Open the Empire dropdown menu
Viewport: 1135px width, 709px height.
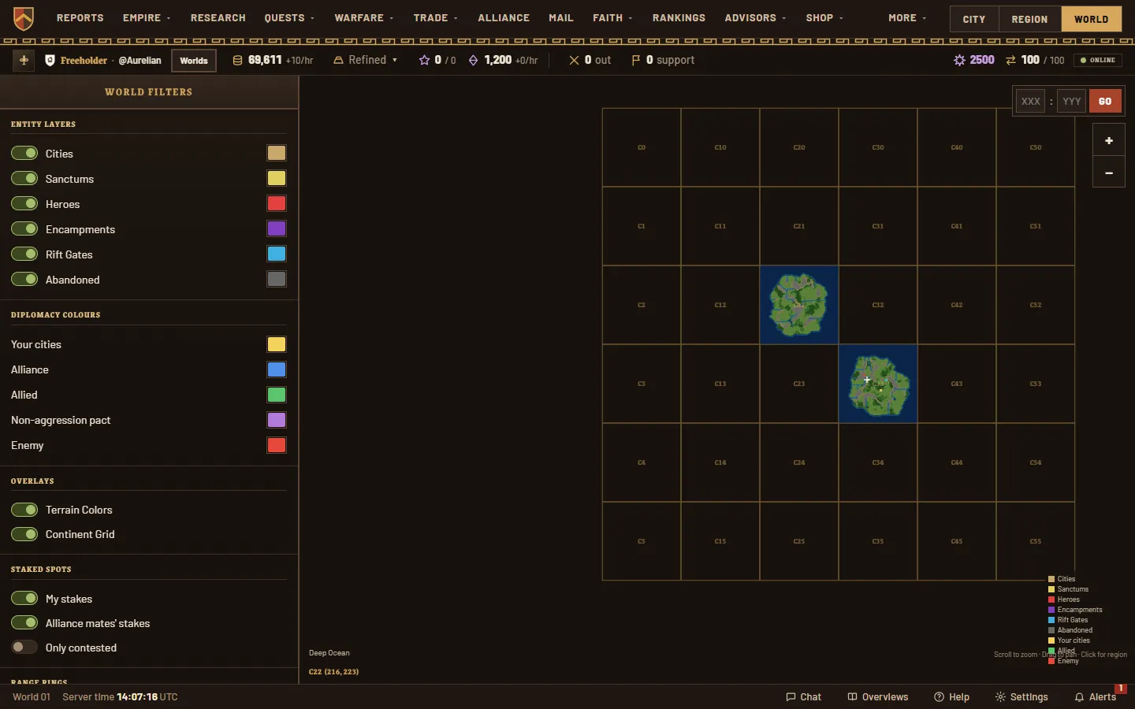(x=147, y=17)
